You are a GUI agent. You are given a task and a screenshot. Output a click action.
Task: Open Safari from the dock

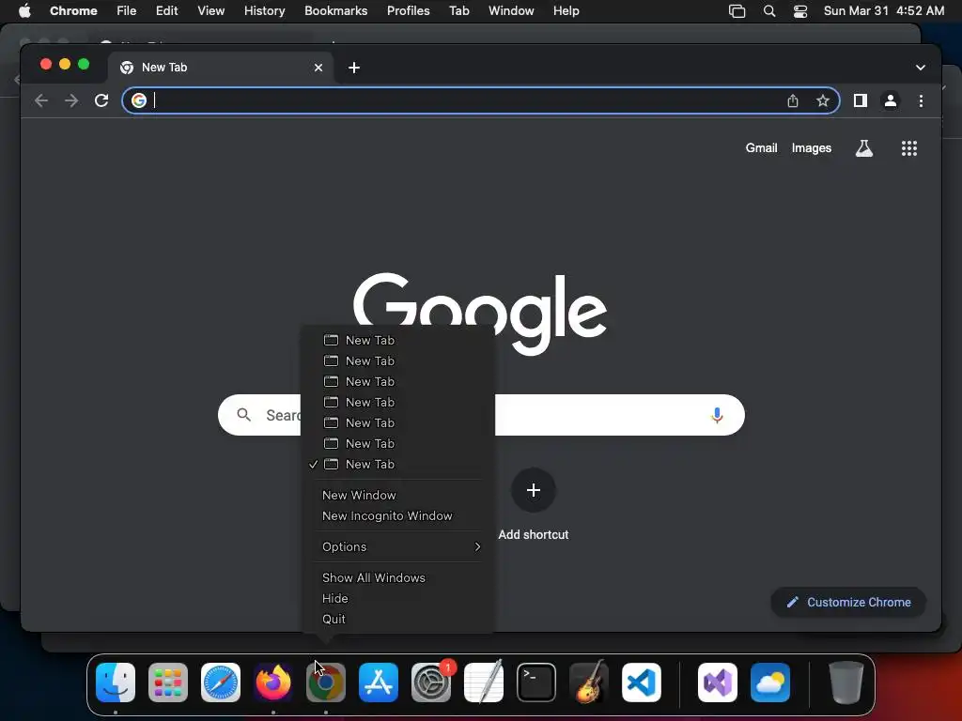click(220, 683)
